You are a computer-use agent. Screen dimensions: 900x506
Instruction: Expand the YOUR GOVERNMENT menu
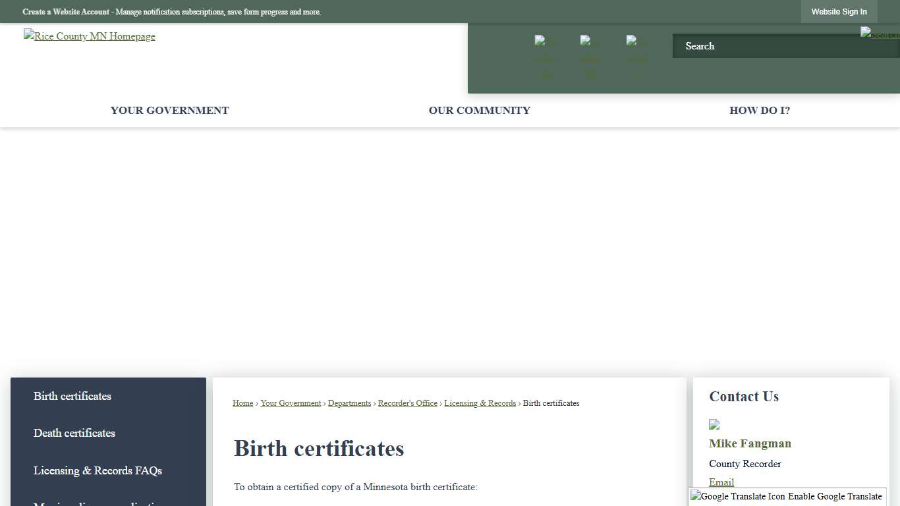[x=169, y=110]
